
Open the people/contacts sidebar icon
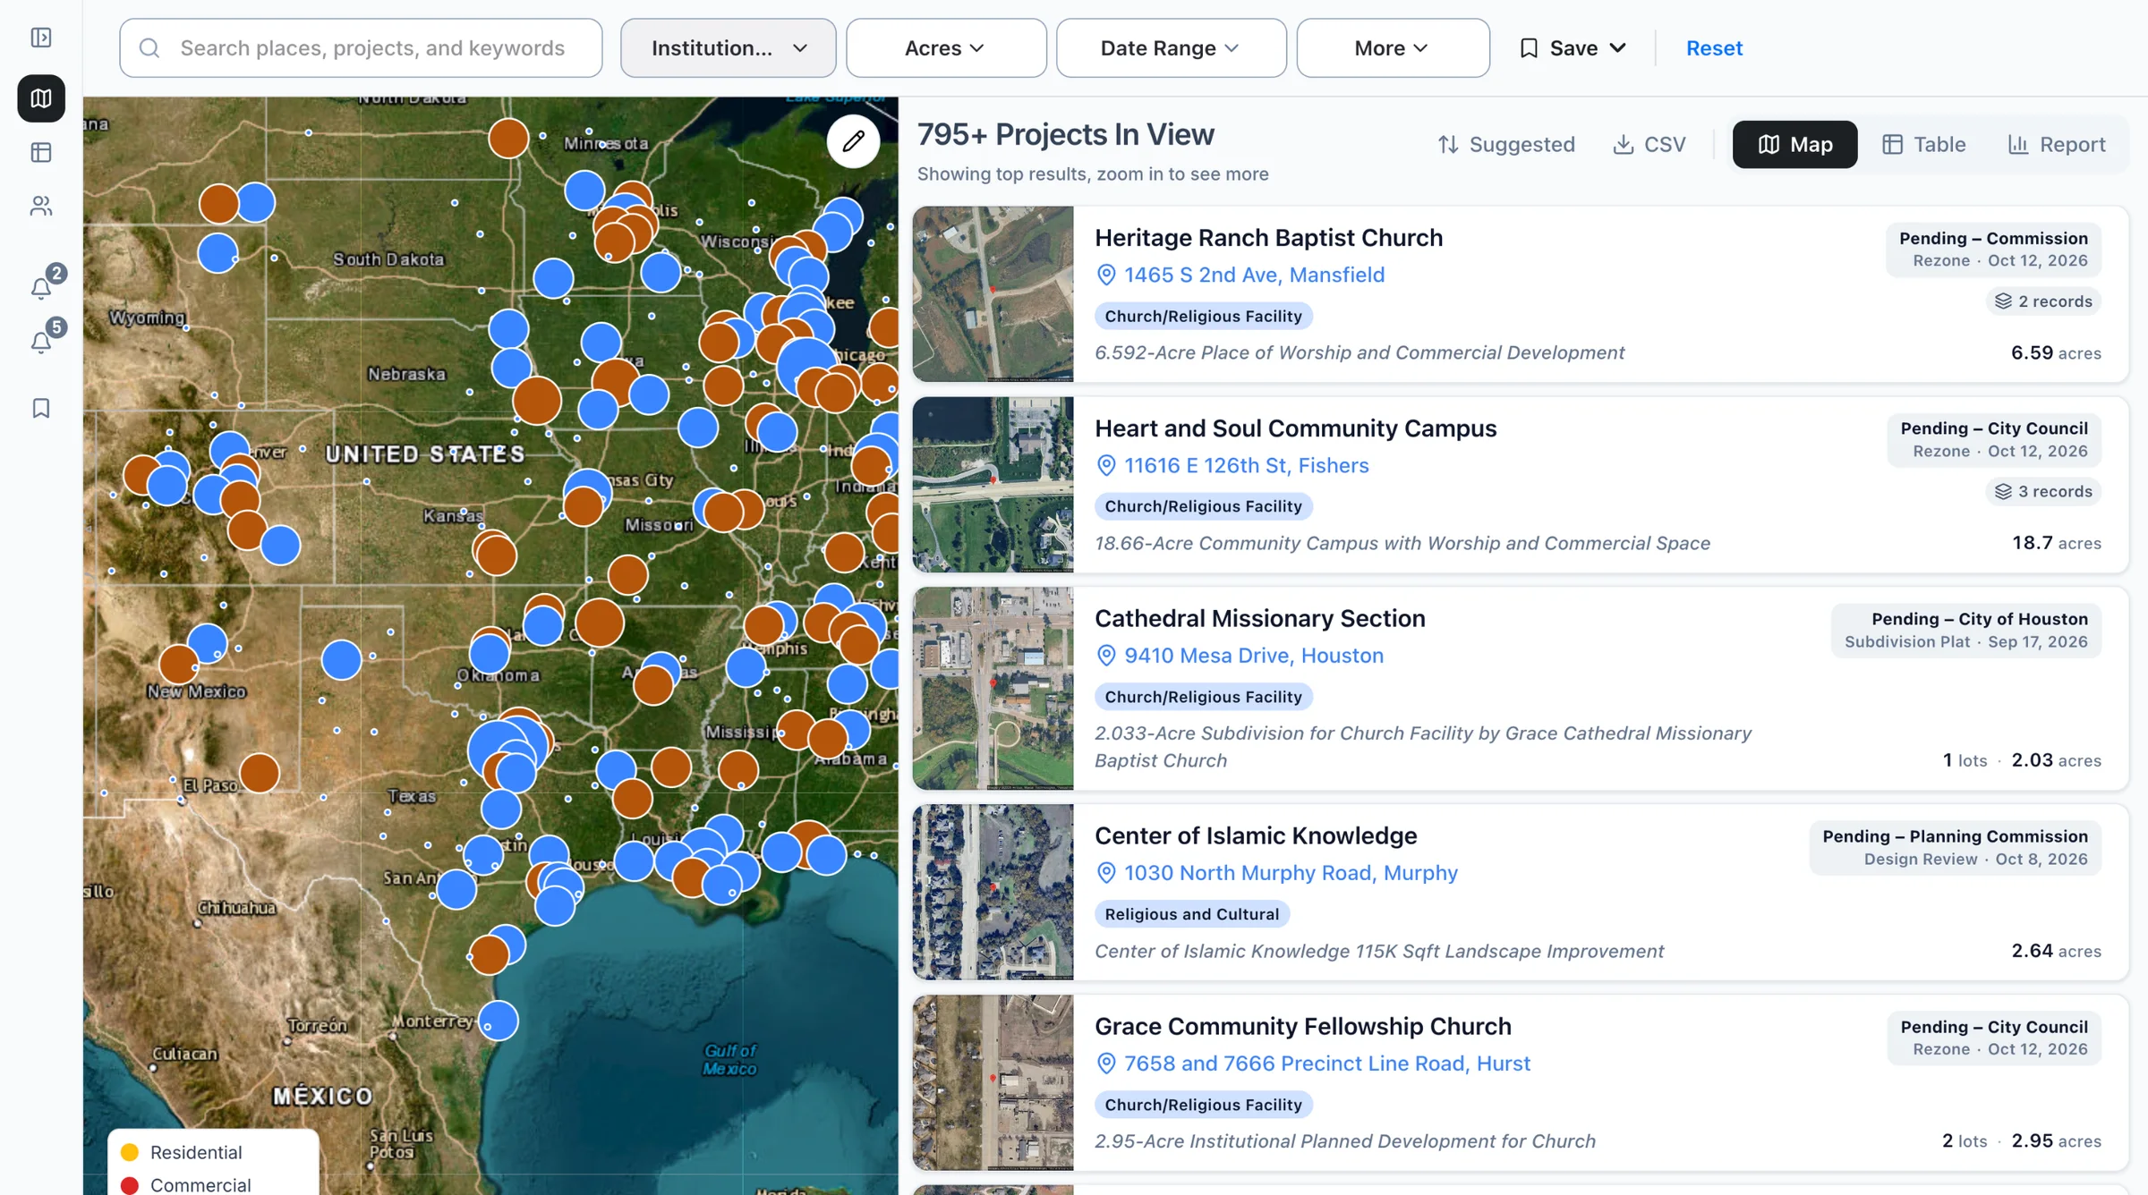(41, 207)
